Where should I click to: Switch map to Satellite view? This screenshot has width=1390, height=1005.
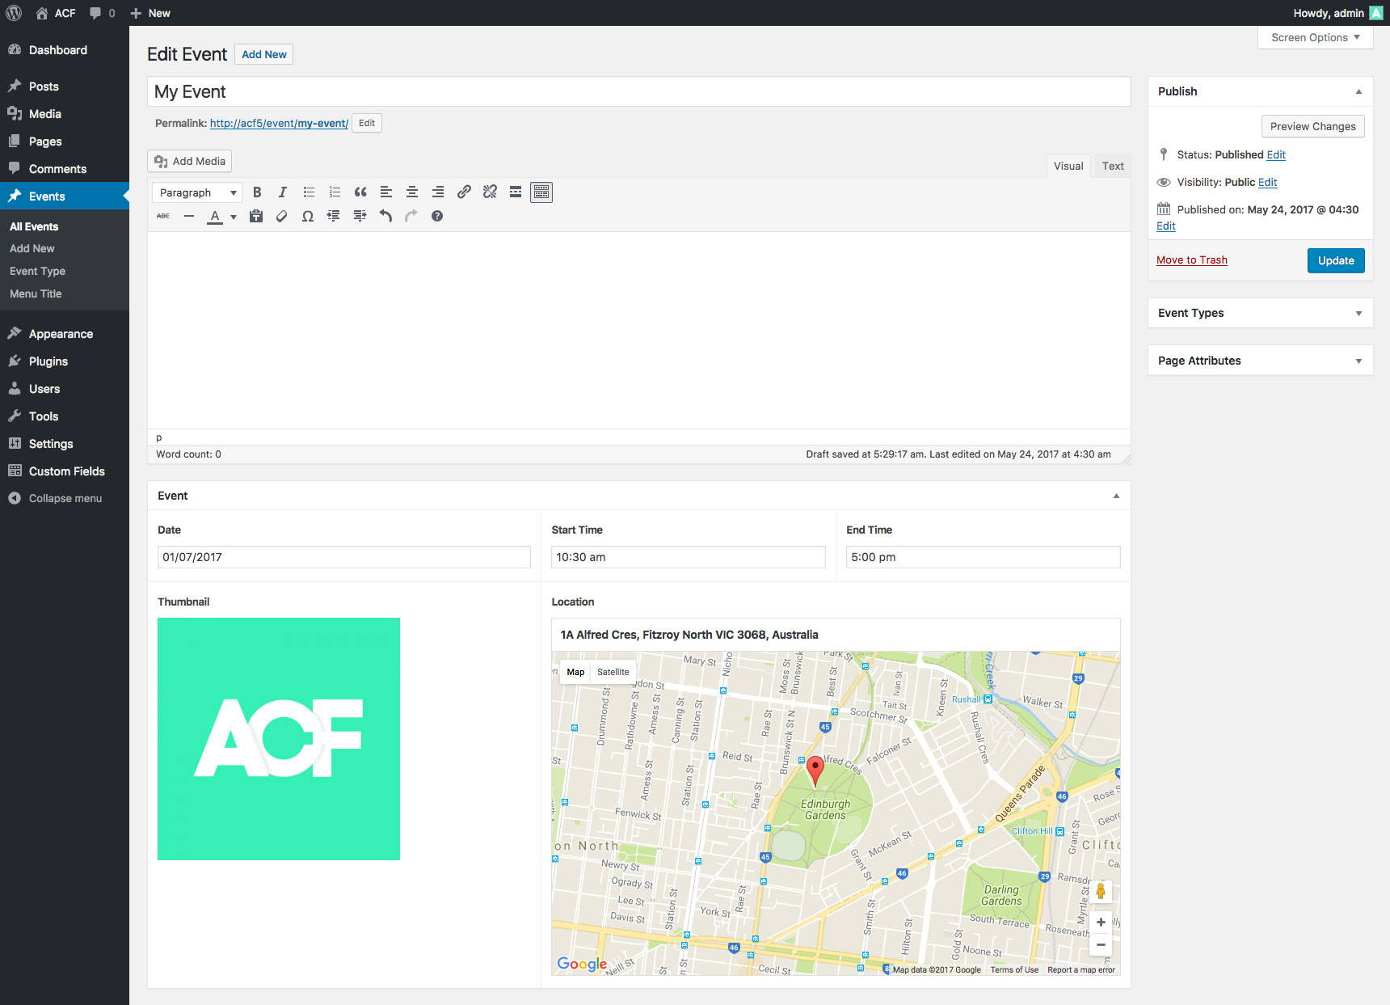click(613, 672)
